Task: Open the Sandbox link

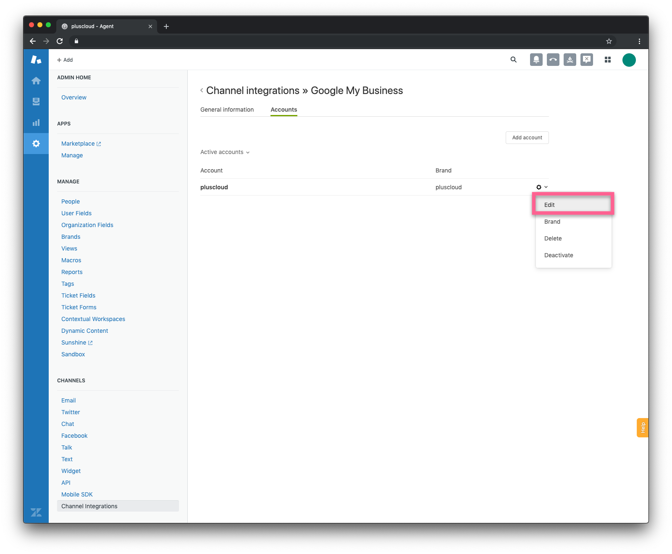Action: (73, 354)
